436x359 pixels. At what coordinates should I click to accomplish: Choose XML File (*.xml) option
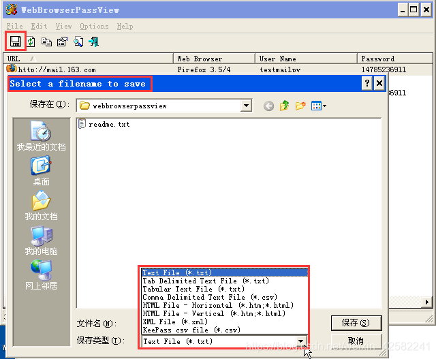[225, 322]
